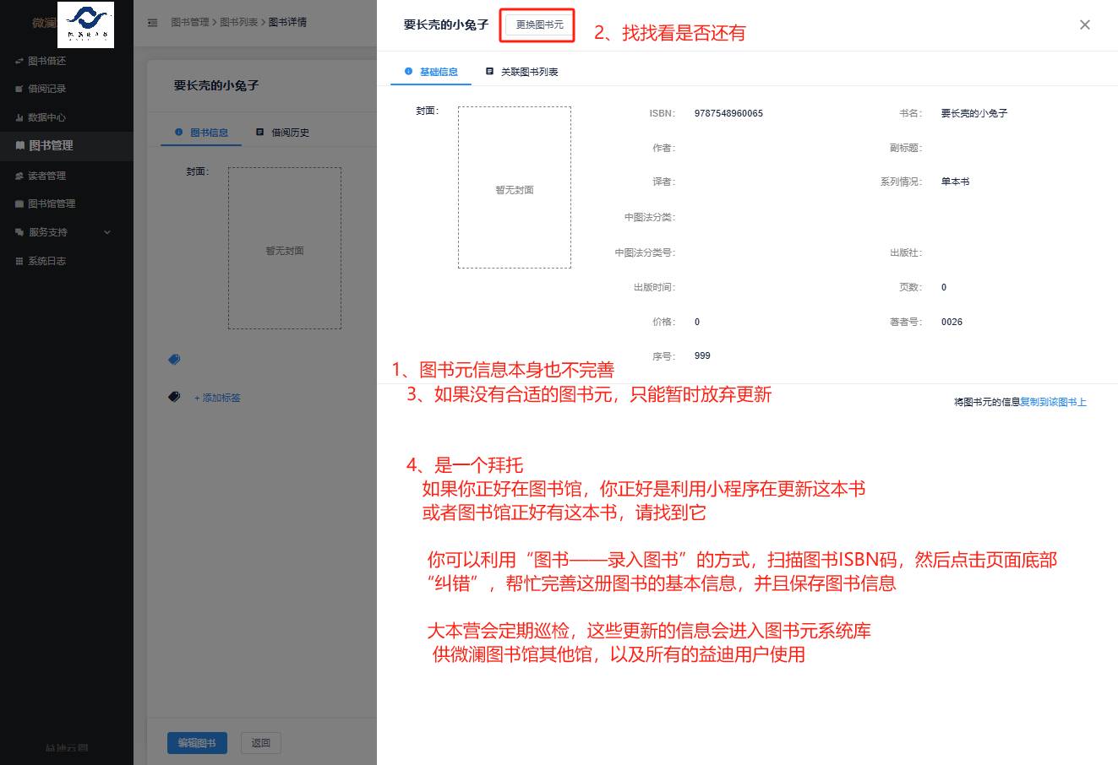Click the 更换图书元 button
This screenshot has height=765, width=1118.
(539, 25)
